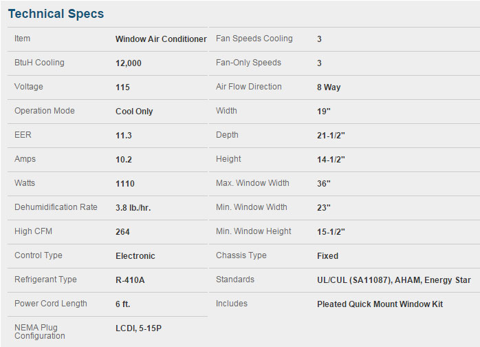Select the Electronic control type value
The image size is (480, 347).
[135, 256]
